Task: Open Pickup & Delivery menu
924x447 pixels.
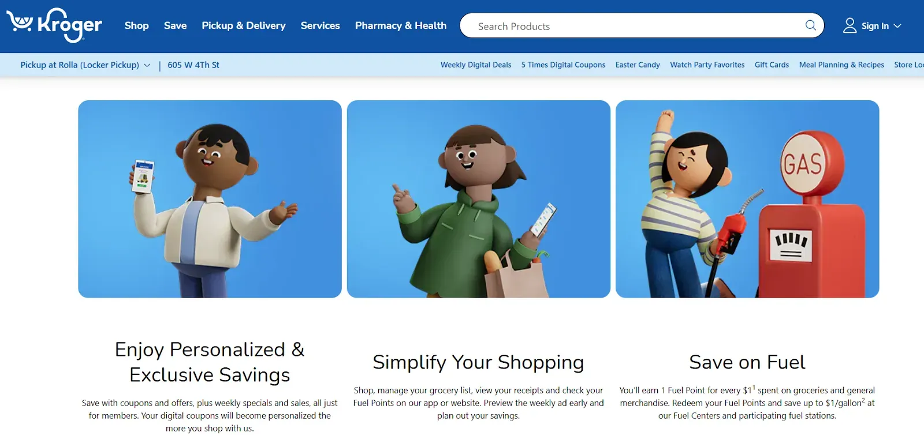Action: [x=244, y=25]
